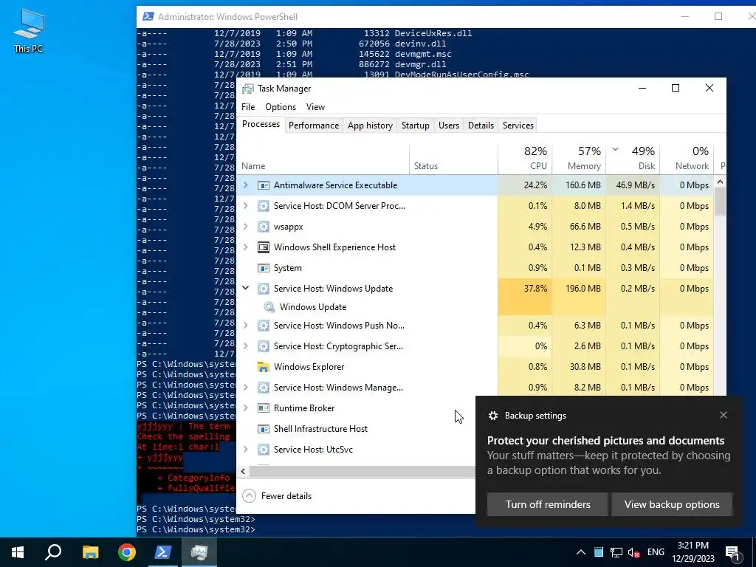Switch to the Services tab
The image size is (756, 567).
tap(518, 126)
